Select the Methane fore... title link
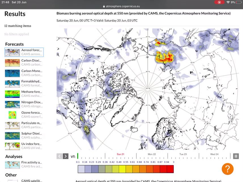This screenshot has width=243, height=182. (x=32, y=92)
